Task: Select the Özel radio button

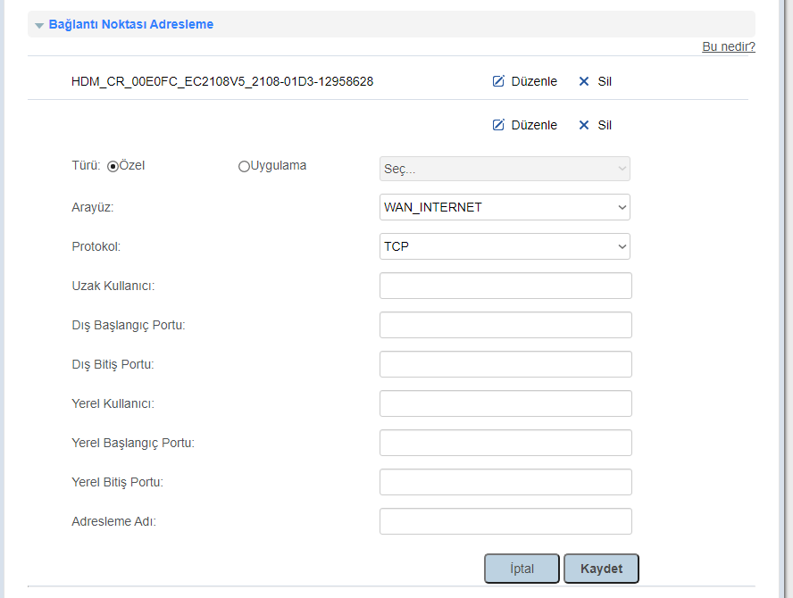Action: [x=113, y=166]
